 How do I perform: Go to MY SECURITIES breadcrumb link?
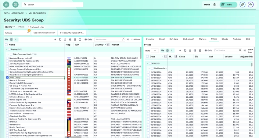pos(37,13)
